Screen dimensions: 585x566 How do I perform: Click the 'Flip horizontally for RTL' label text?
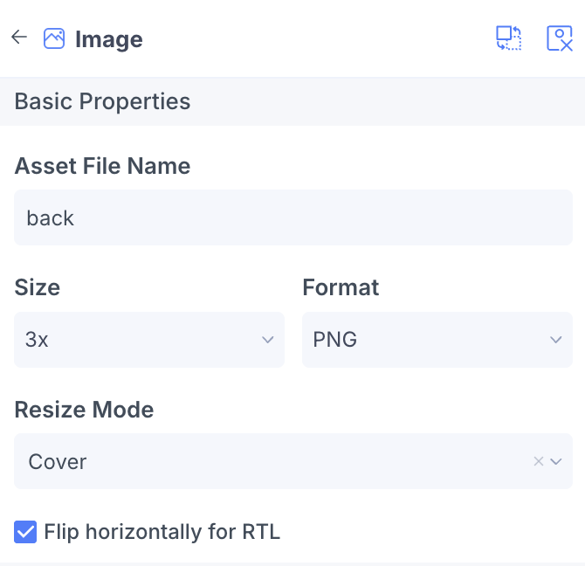tap(162, 531)
